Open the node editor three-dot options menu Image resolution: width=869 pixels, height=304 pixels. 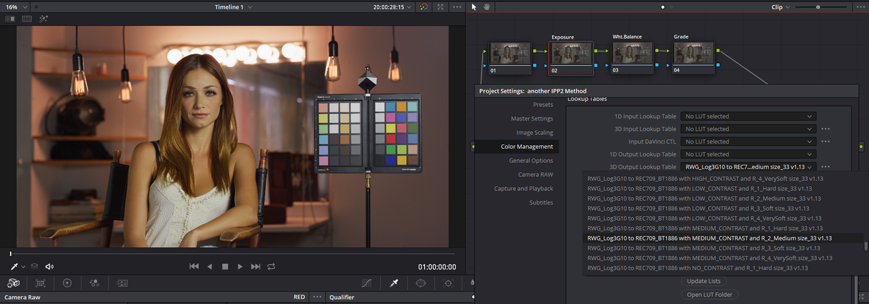[859, 7]
